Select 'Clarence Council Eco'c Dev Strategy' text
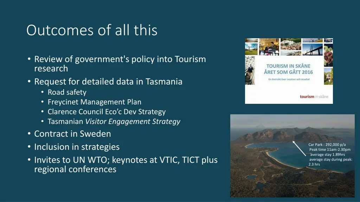Viewport: 360px width, 202px height. coord(107,112)
